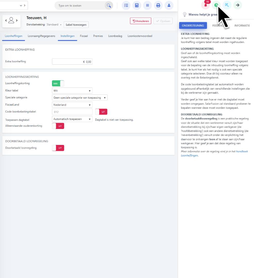This screenshot has width=254, height=278.
Task: Open Toepassen dagtabel dropdown
Action: [72, 119]
